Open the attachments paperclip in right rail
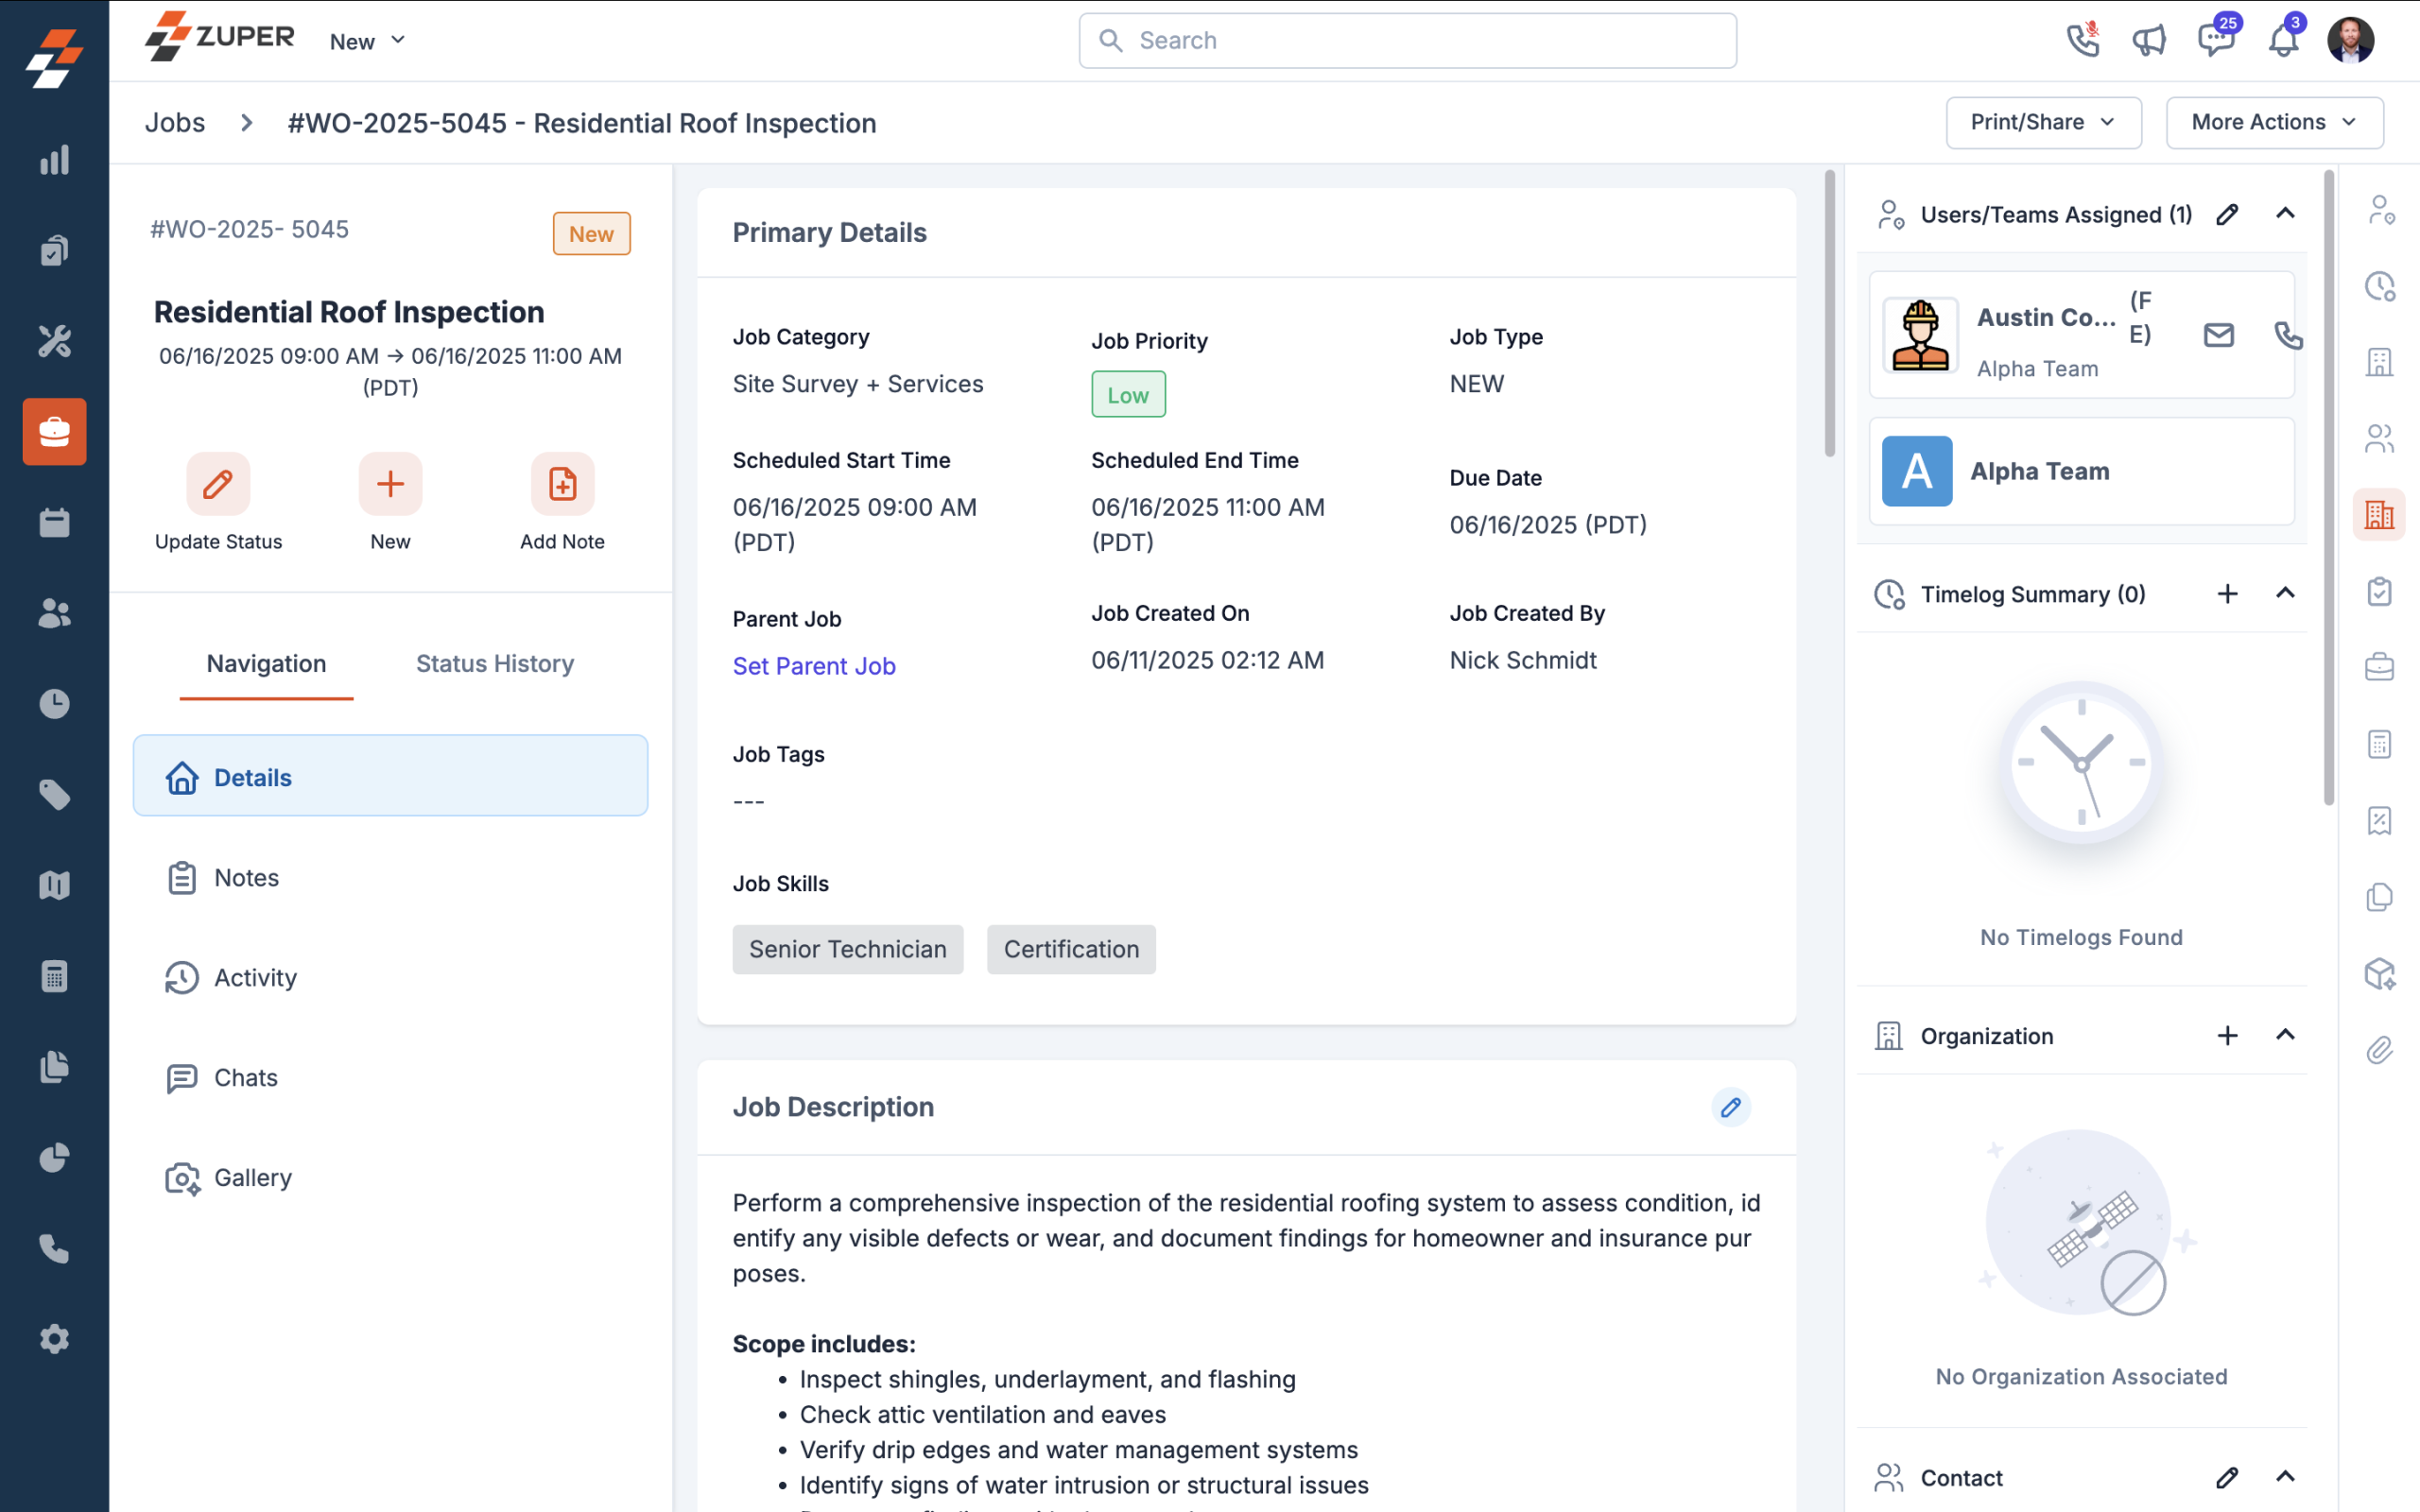This screenshot has width=2420, height=1512. click(x=2379, y=1050)
